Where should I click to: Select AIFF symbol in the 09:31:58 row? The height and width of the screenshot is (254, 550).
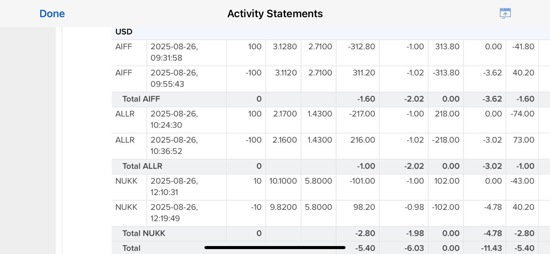(124, 47)
